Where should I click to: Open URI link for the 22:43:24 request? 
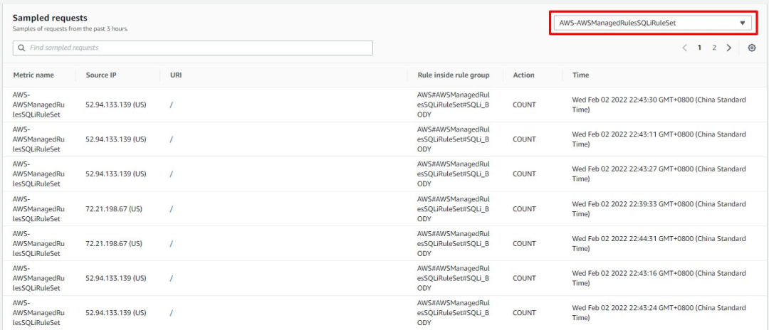coord(172,313)
